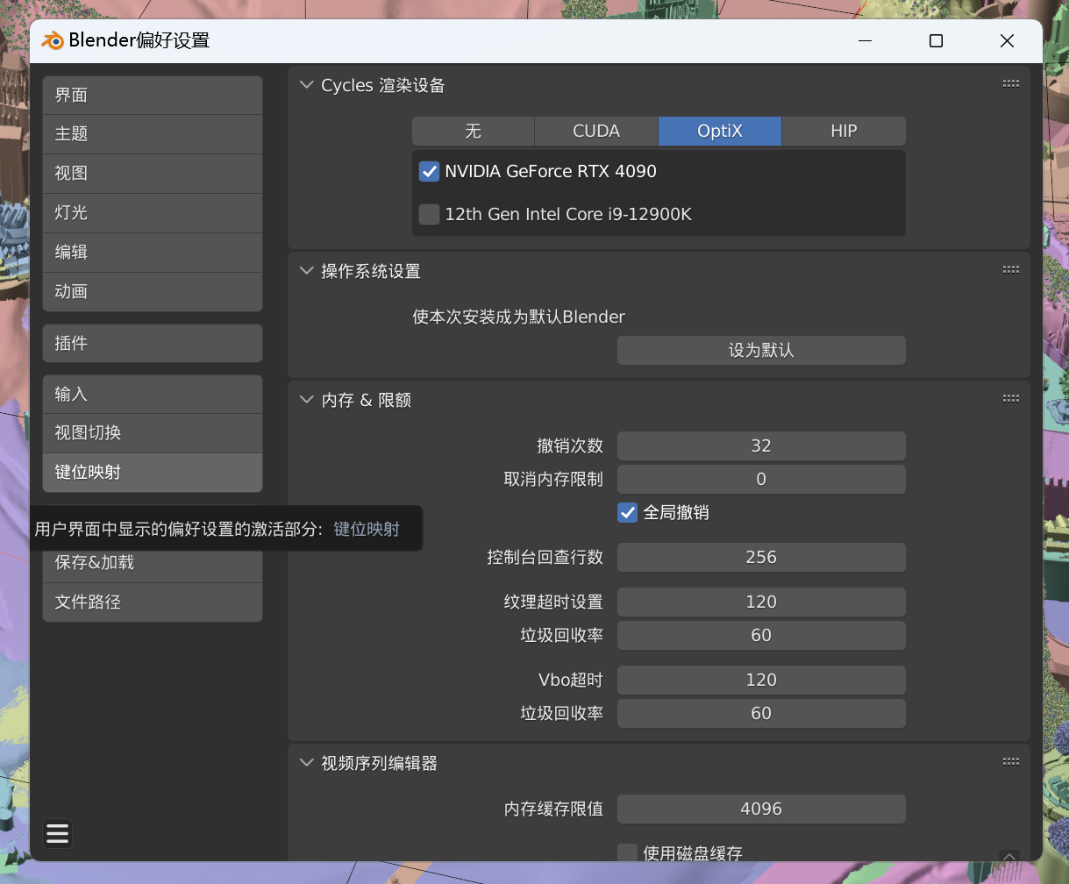
Task: Enable NVIDIA GeForce RTX 4090 checkbox
Action: [429, 171]
